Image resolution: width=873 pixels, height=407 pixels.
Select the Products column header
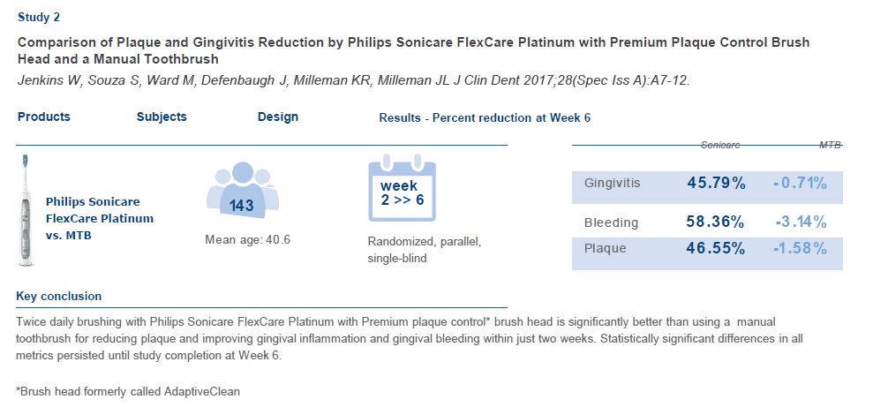coord(44,117)
